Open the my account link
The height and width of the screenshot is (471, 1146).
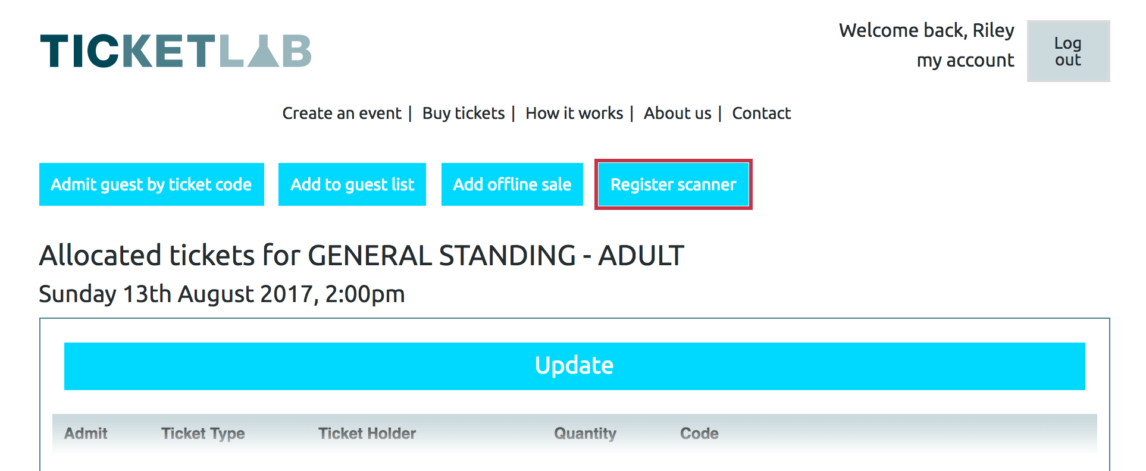[965, 61]
